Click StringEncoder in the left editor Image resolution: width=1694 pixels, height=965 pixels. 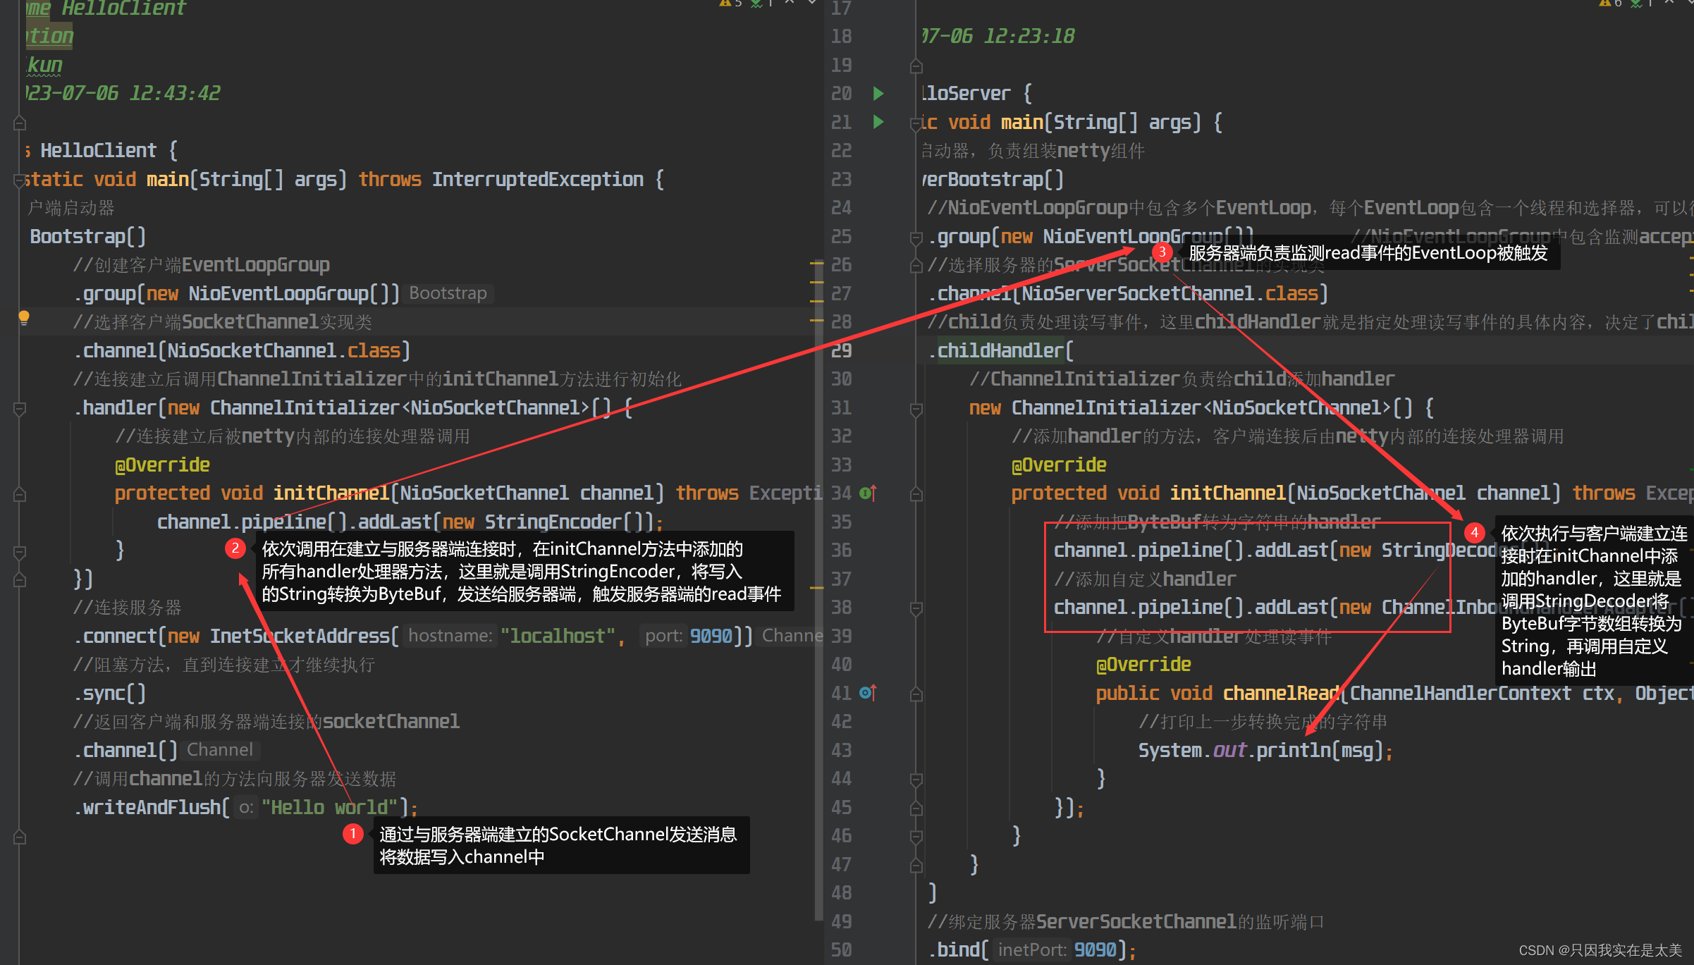(552, 522)
